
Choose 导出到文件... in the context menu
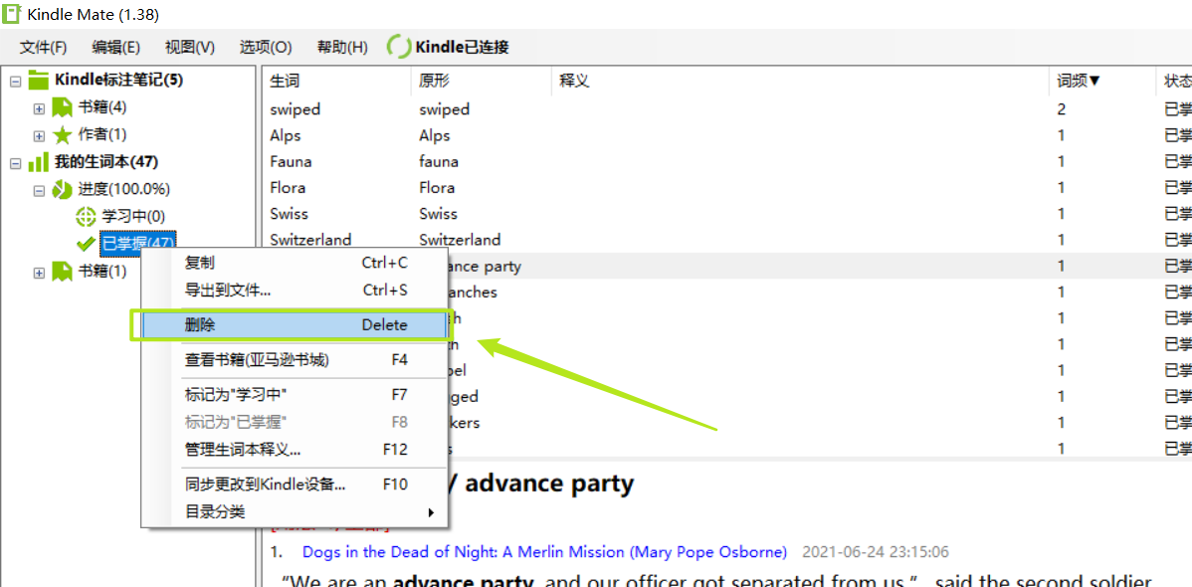coord(295,290)
